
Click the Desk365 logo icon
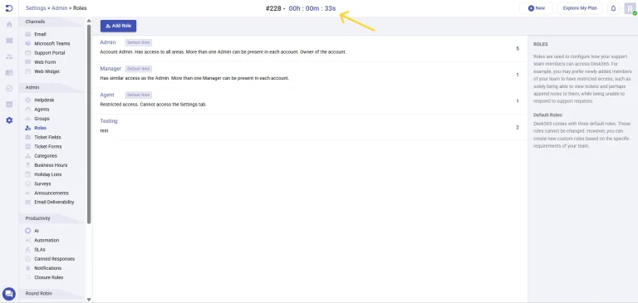(9, 8)
